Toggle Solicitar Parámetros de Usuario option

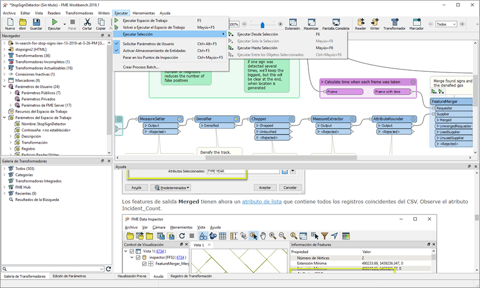(171, 44)
